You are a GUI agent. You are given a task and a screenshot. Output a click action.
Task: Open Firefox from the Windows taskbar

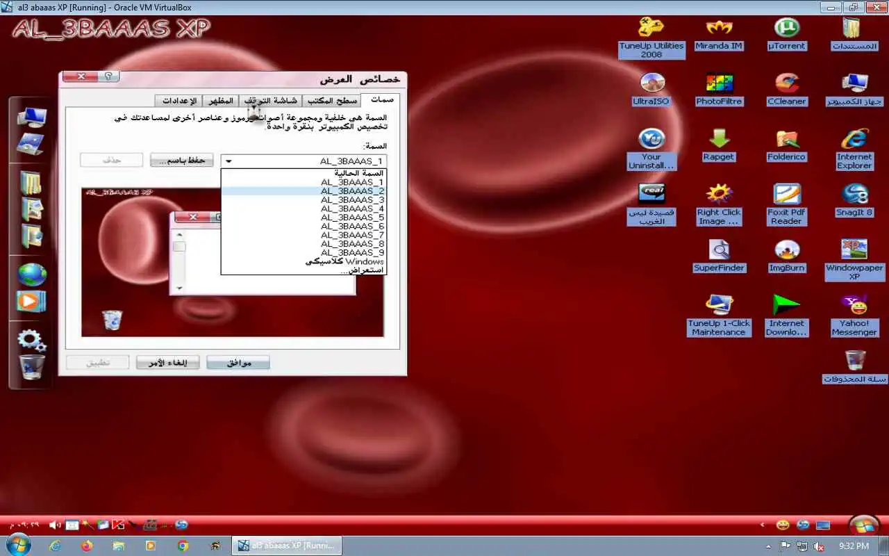(x=87, y=546)
